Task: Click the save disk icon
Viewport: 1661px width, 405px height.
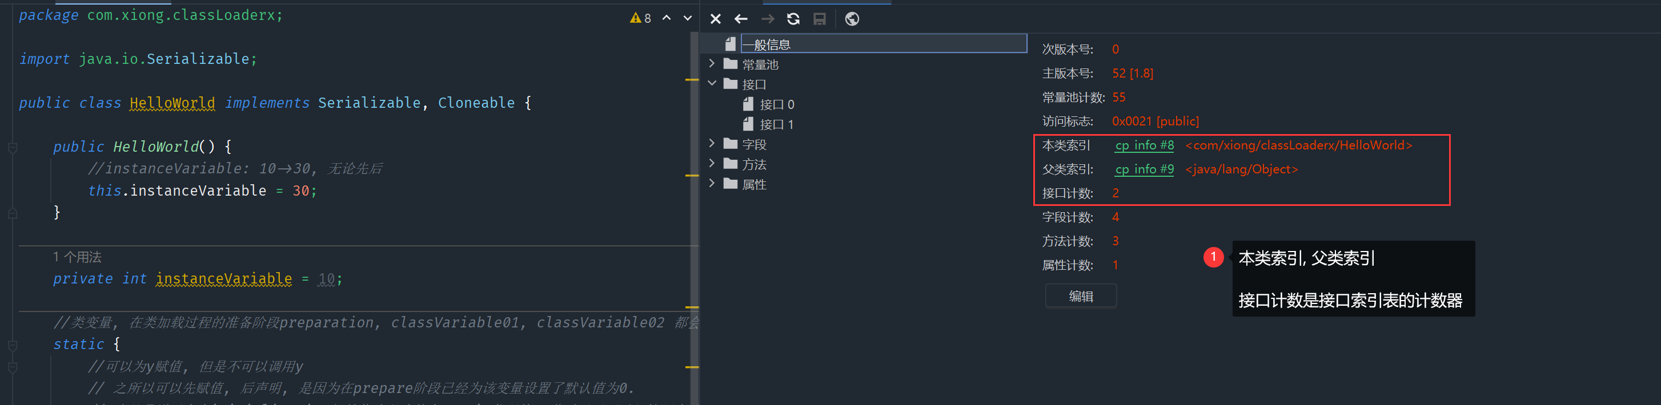Action: tap(819, 19)
